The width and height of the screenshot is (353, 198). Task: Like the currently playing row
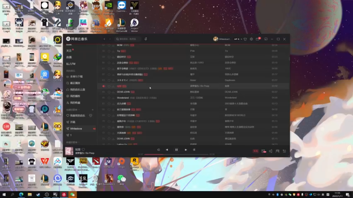coord(109,86)
